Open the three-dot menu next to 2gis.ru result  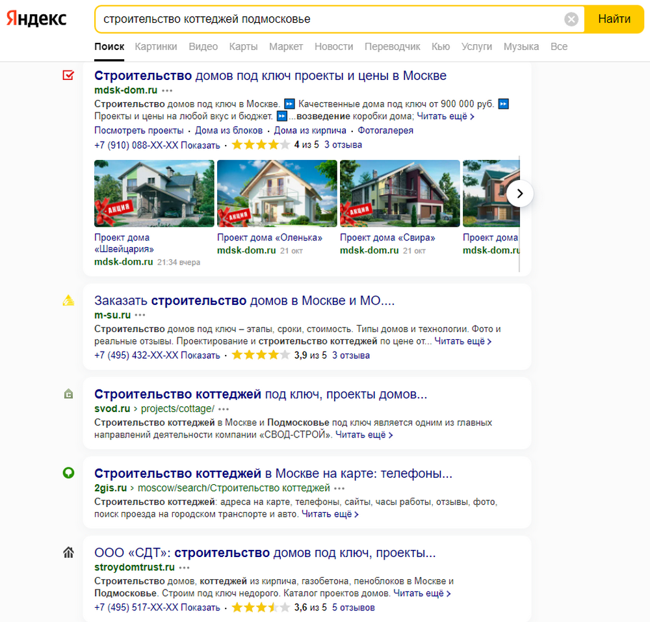tap(339, 488)
